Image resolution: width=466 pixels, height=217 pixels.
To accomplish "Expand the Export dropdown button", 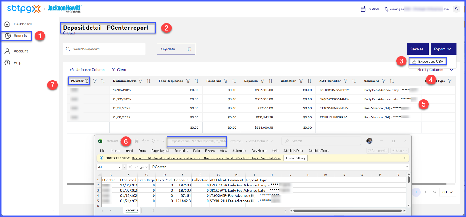I will point(443,49).
